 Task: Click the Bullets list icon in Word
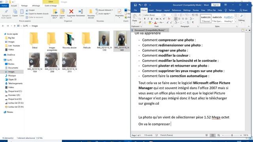(x=176, y=15)
